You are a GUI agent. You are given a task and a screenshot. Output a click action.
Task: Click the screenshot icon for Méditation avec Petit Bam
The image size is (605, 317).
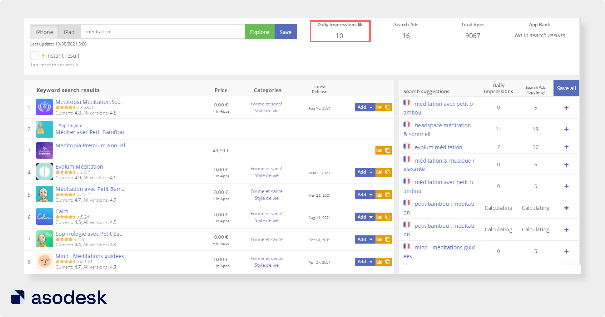coord(387,195)
